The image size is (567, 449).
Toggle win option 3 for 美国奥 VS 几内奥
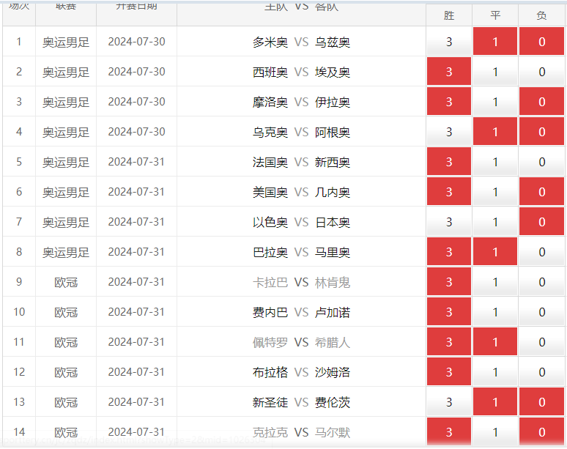pos(449,192)
